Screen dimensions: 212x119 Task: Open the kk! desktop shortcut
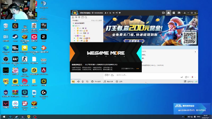15,61
